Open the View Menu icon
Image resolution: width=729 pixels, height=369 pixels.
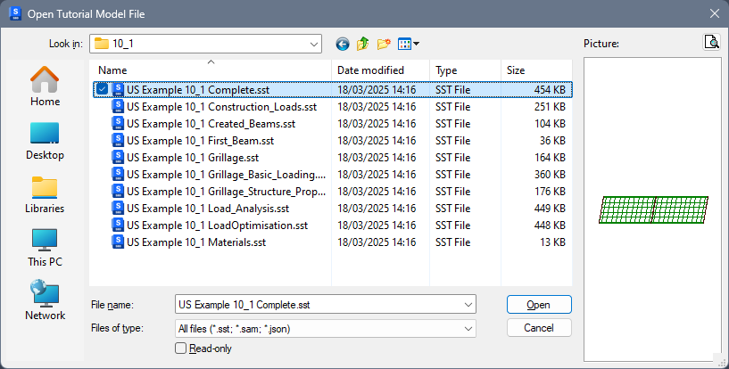409,44
